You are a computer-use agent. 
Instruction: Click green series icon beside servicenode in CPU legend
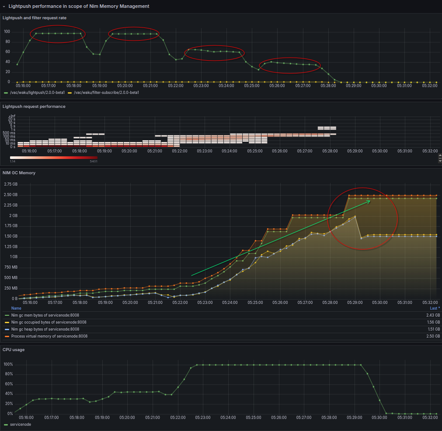(6, 424)
